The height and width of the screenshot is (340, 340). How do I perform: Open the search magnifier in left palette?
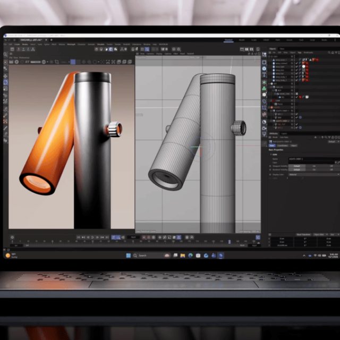[6, 54]
